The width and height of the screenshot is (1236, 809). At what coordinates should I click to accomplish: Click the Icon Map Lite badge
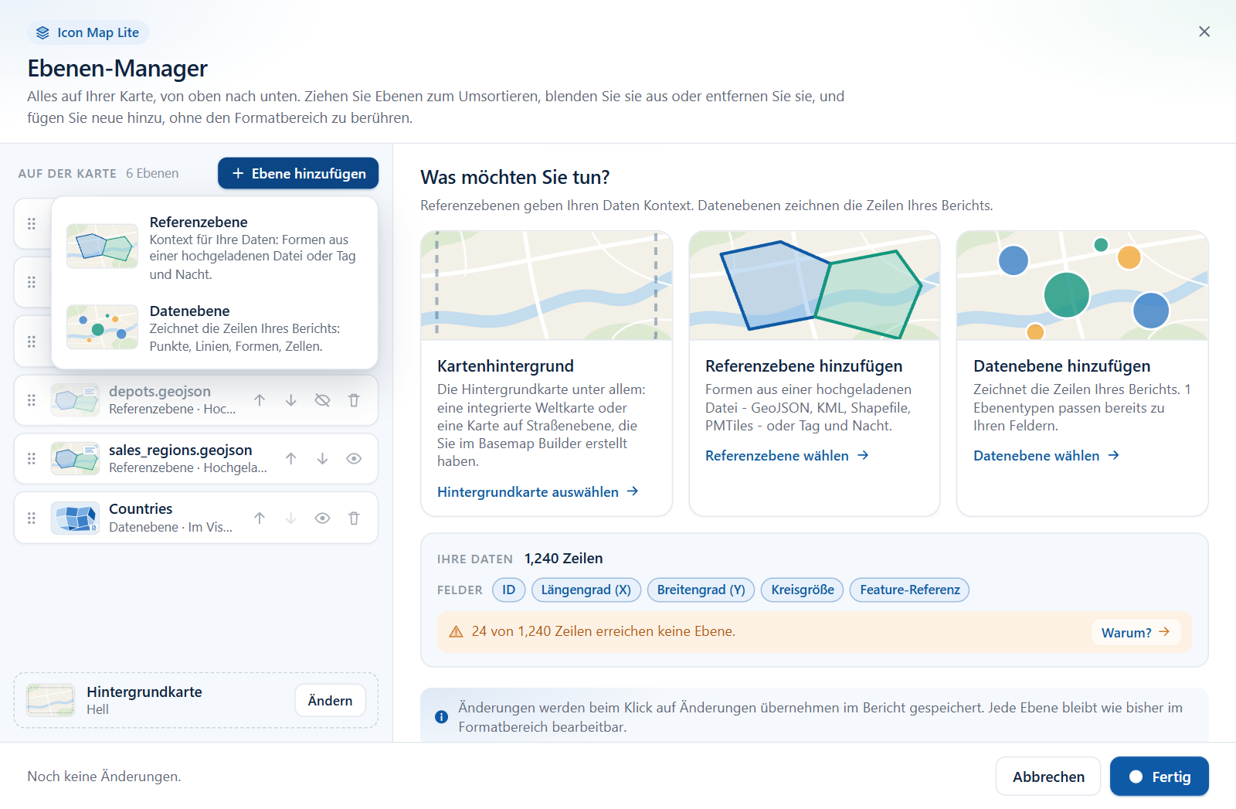(x=88, y=32)
